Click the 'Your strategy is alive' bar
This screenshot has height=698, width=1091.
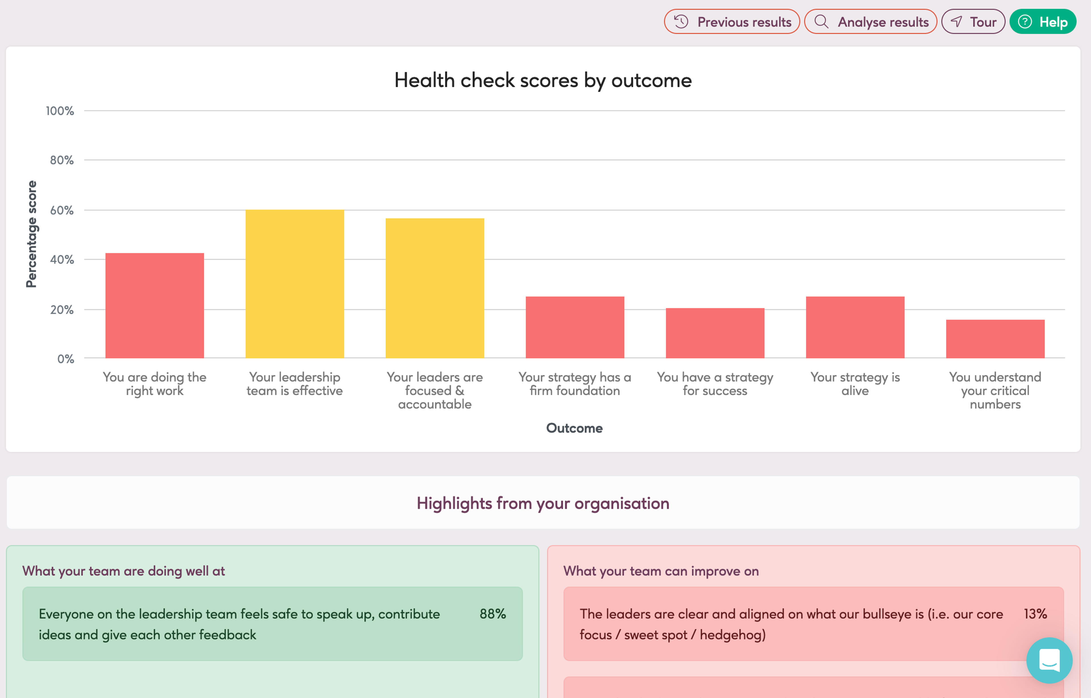coord(855,328)
